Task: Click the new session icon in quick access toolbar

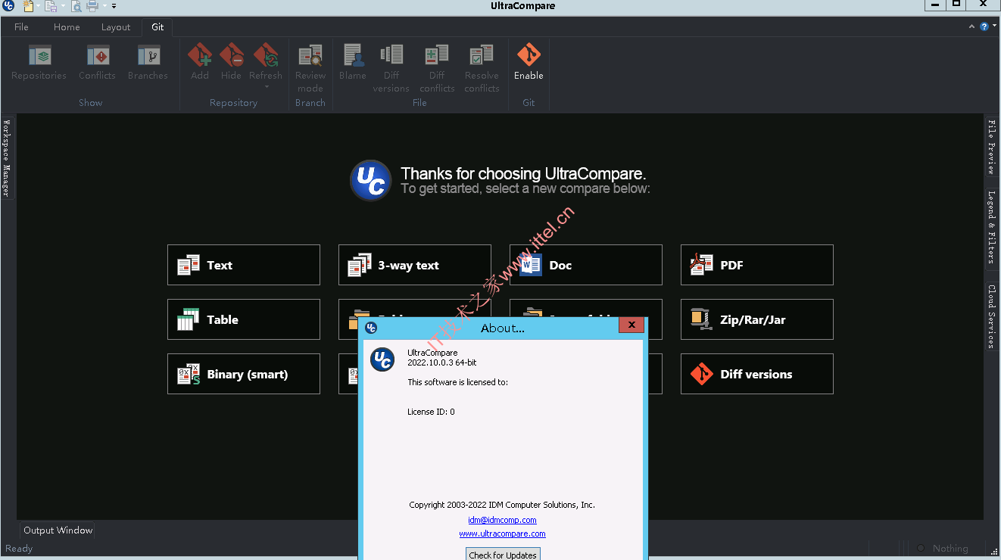Action: pos(28,6)
